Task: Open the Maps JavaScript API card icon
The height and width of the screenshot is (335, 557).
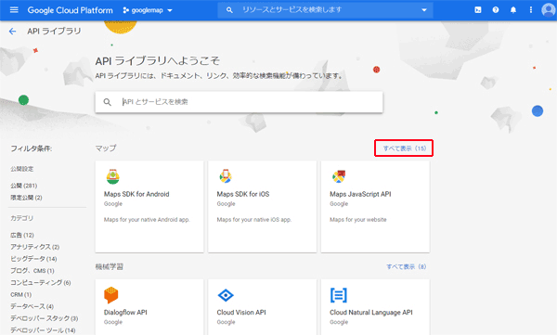Action: point(339,176)
